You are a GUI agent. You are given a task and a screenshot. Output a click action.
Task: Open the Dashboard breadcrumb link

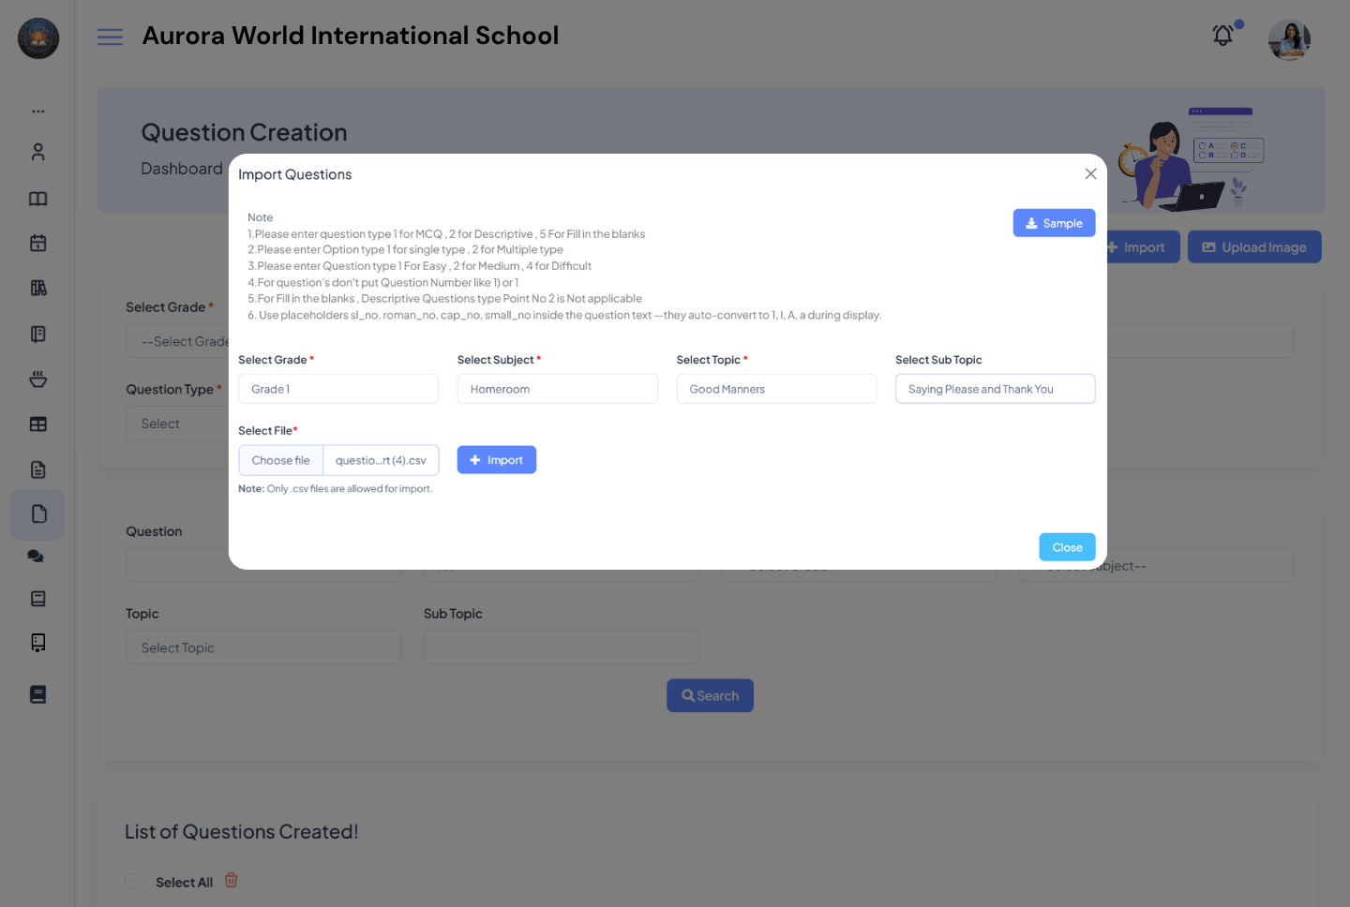[x=182, y=169]
